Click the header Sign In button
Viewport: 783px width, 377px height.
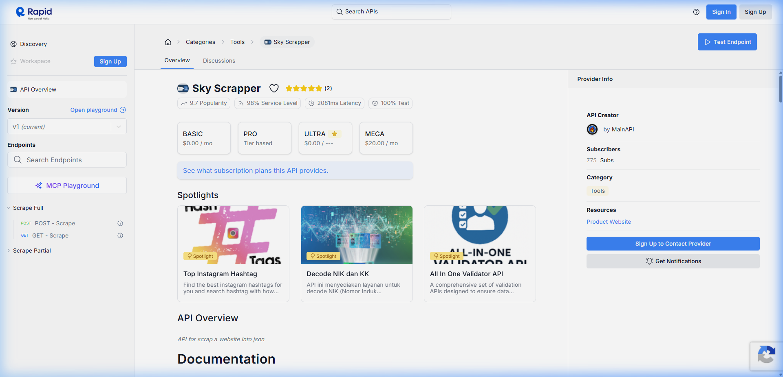(721, 12)
